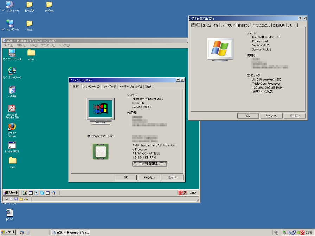315x236 pixels.
Task: Switch to 詳細 tab in the Windows 2000 dialog
Action: pyautogui.click(x=148, y=87)
